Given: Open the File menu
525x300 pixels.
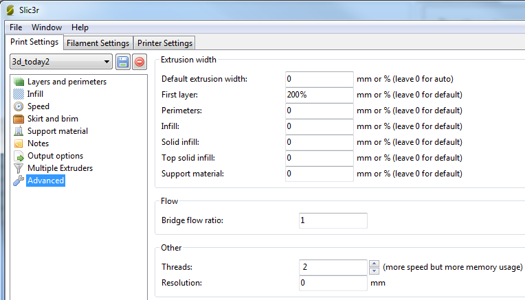Looking at the screenshot, I should click(x=16, y=27).
